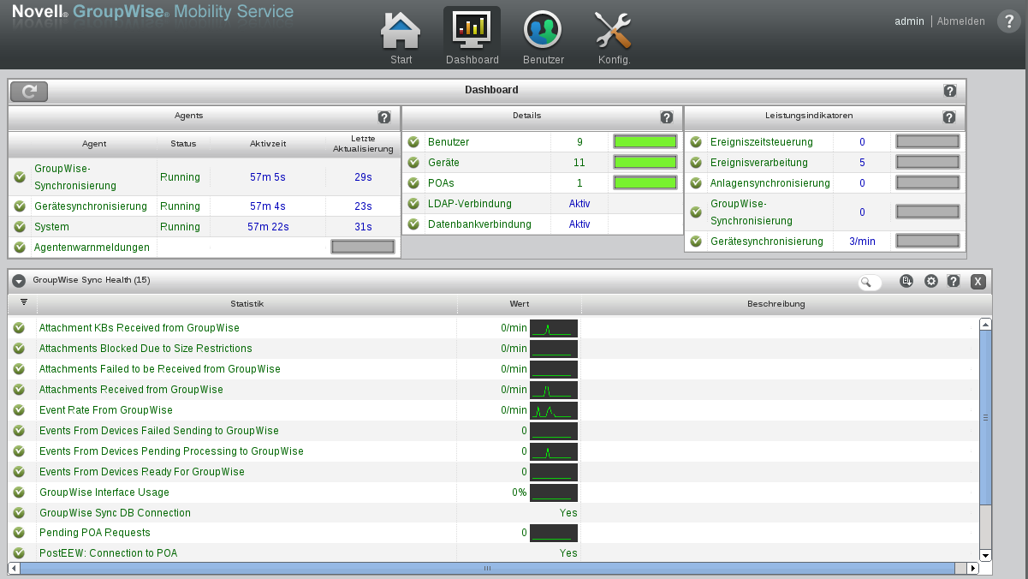Open Sync Health settings gear
1028x579 pixels.
click(931, 281)
